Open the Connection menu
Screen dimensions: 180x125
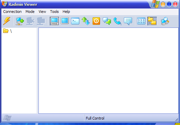(12, 12)
